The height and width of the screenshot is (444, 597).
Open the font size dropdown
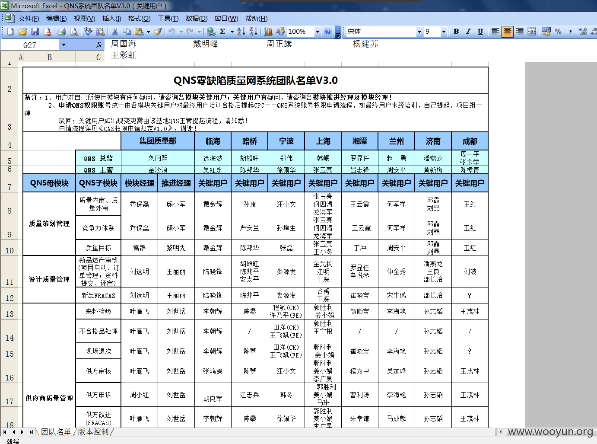[443, 32]
